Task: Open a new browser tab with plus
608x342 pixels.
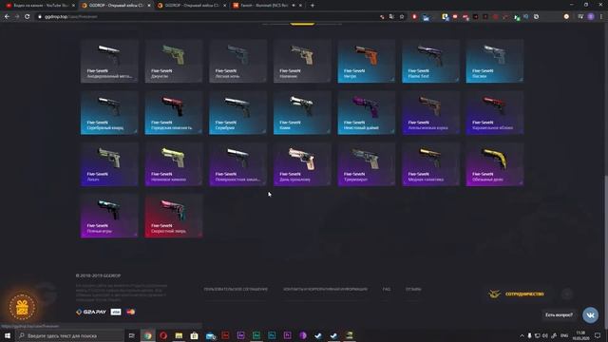Action: [x=313, y=6]
